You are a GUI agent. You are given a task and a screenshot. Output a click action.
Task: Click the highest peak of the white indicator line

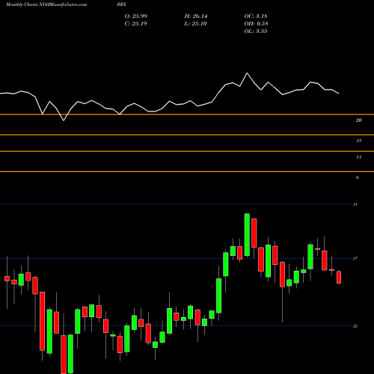[247, 73]
